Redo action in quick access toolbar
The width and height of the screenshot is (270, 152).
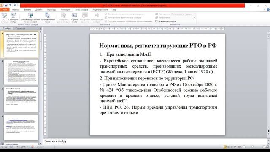pos(15,5)
